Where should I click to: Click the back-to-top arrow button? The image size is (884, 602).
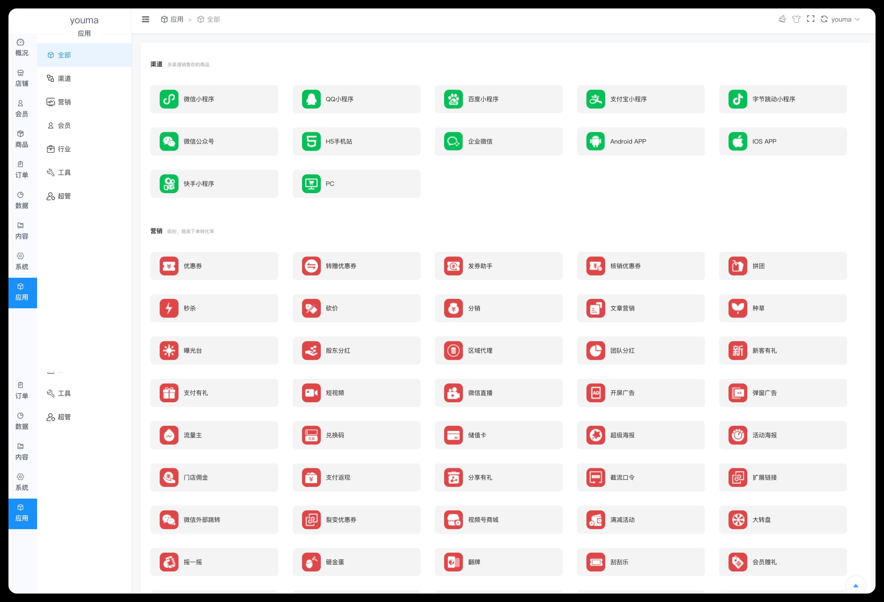[x=855, y=586]
